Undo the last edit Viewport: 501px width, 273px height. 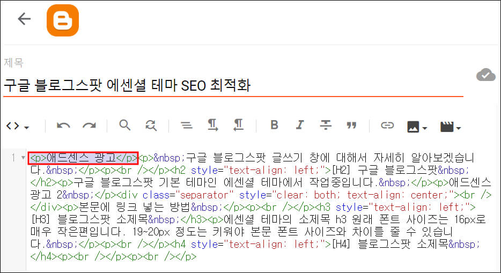pyautogui.click(x=63, y=126)
